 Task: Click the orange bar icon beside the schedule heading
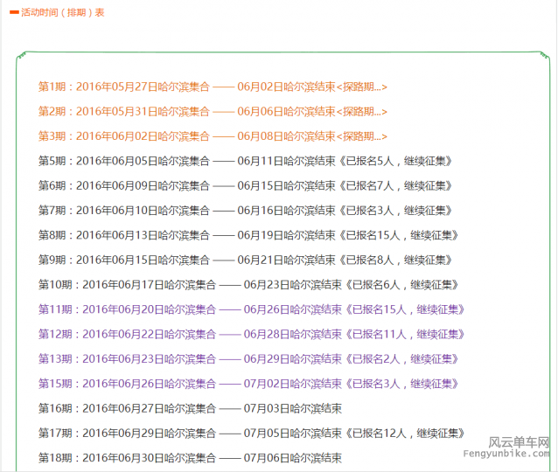point(14,12)
